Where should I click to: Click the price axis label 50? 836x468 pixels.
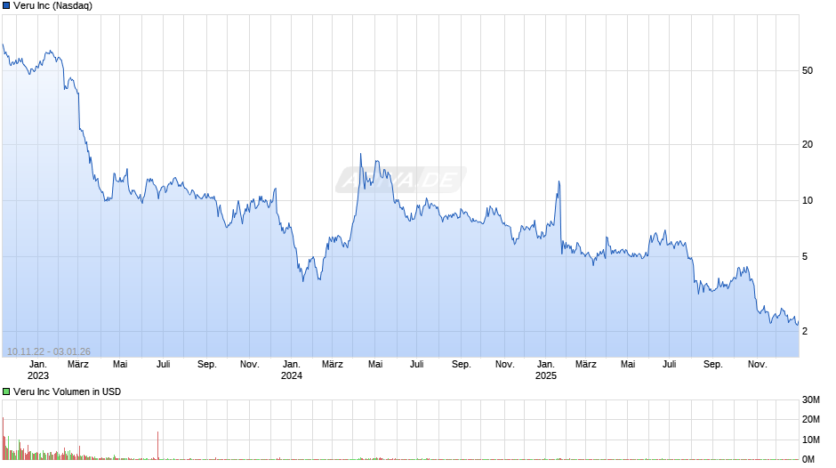808,70
